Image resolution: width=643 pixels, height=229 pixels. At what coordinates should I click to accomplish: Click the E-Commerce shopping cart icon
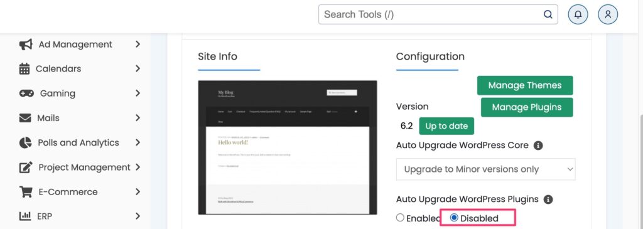26,192
